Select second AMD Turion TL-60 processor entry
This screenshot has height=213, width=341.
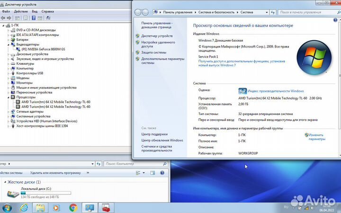coord(56,106)
